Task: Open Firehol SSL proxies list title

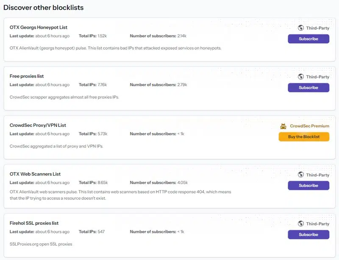Action: [x=34, y=223]
